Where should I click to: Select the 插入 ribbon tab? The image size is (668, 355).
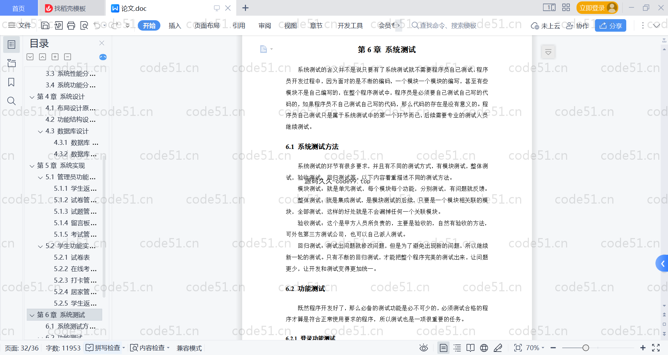pyautogui.click(x=175, y=25)
